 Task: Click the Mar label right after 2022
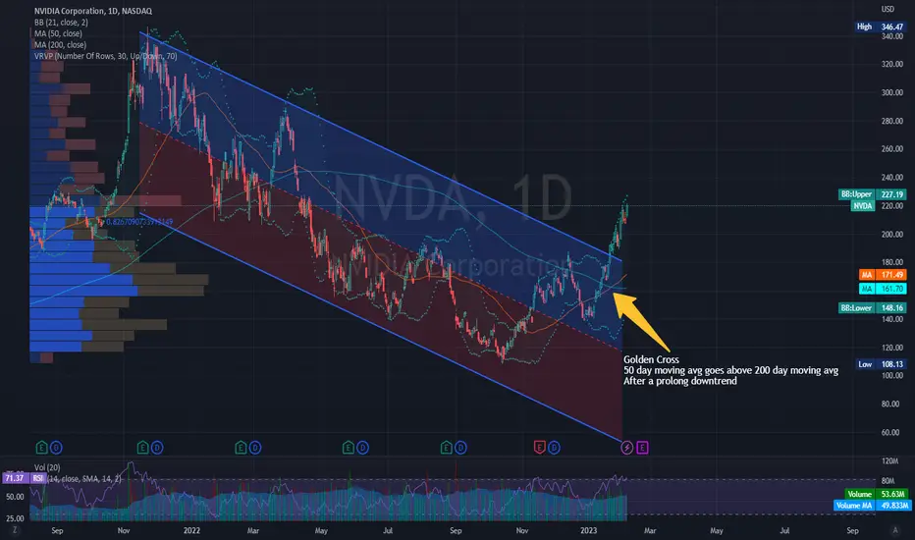click(252, 530)
